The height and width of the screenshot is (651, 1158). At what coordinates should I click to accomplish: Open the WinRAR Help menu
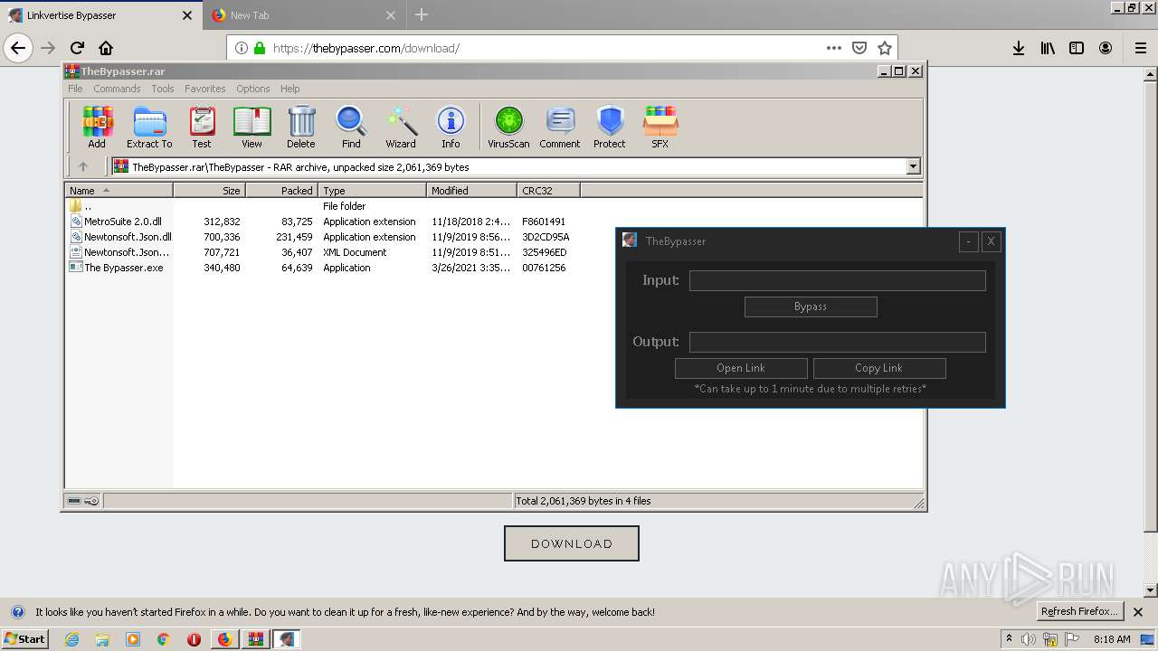pos(290,89)
